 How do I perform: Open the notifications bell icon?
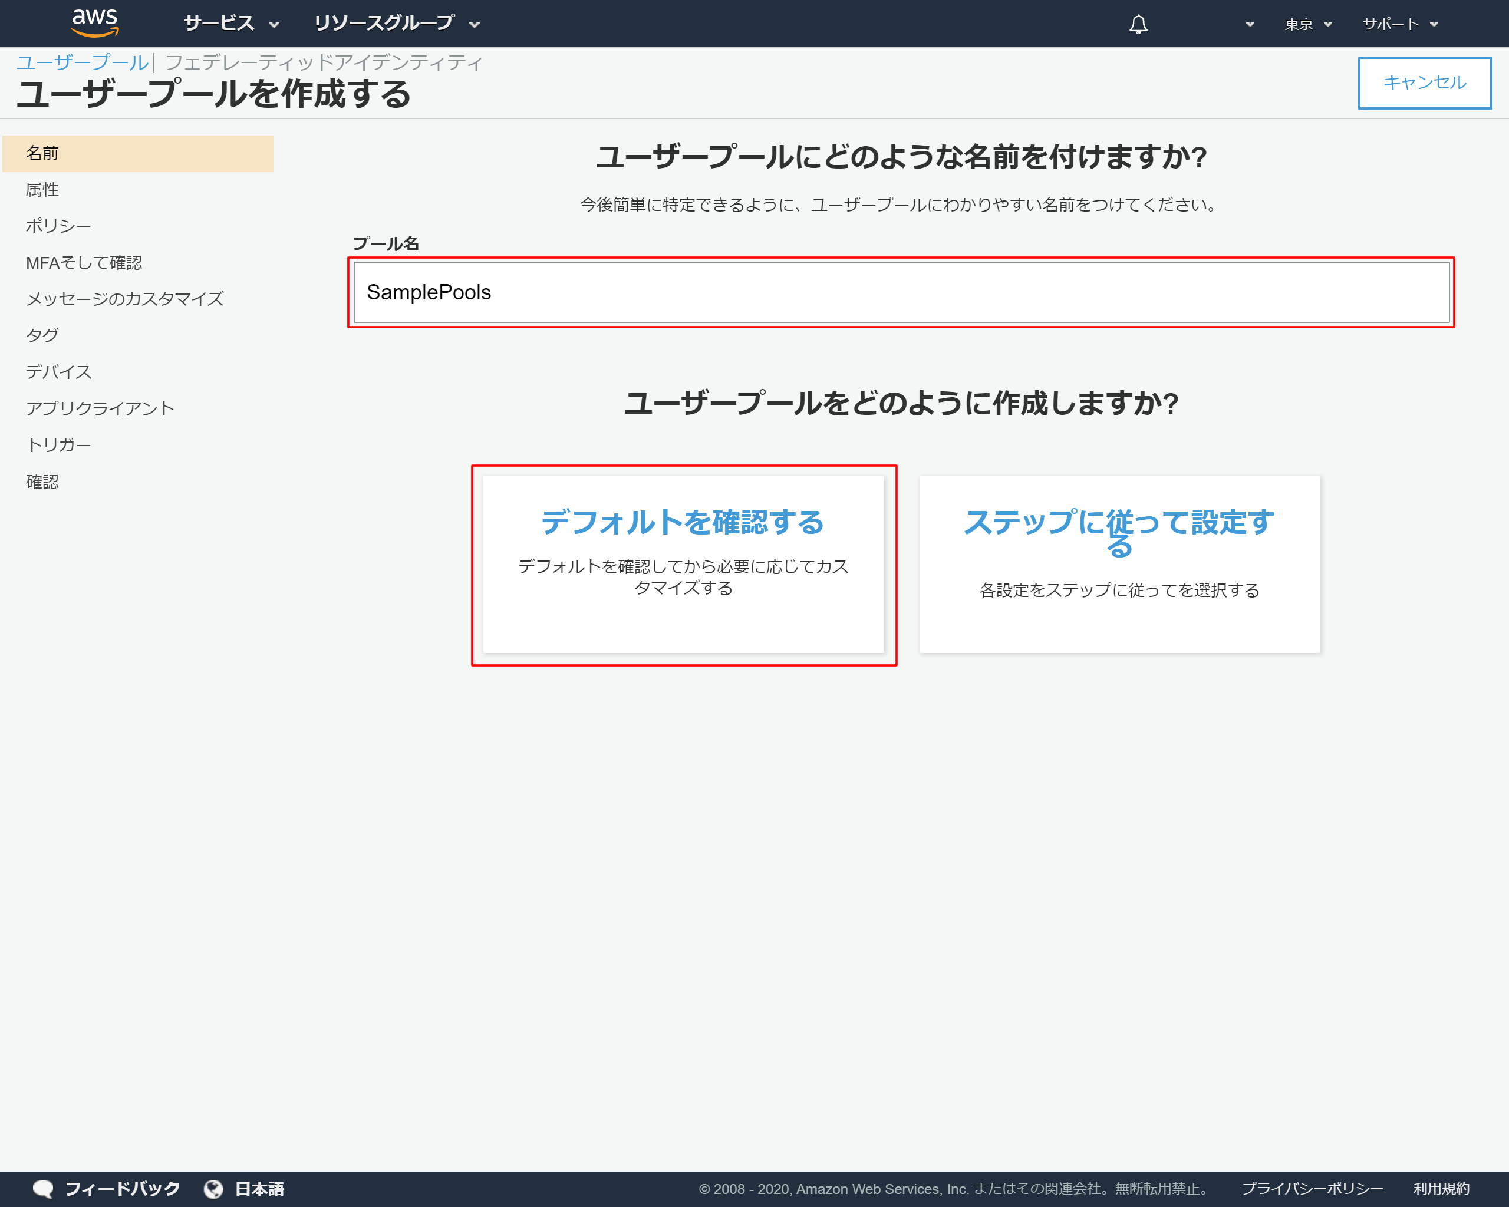1138,25
